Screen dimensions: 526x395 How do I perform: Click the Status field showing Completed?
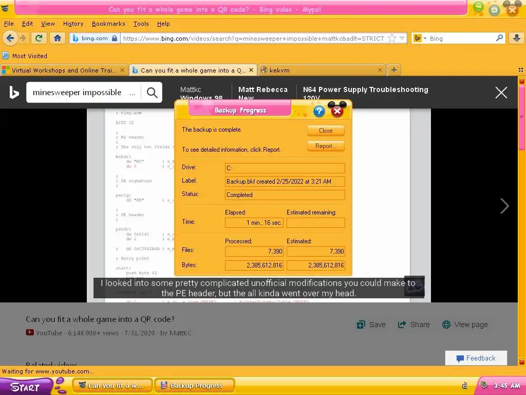click(x=285, y=195)
